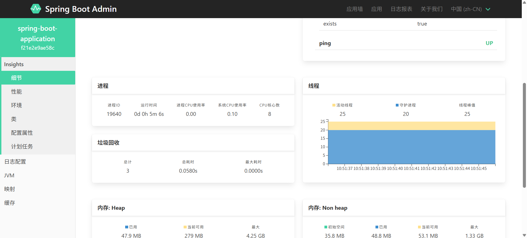Image resolution: width=527 pixels, height=238 pixels.
Task: Open the 应用 navigation item
Action: coord(377,9)
